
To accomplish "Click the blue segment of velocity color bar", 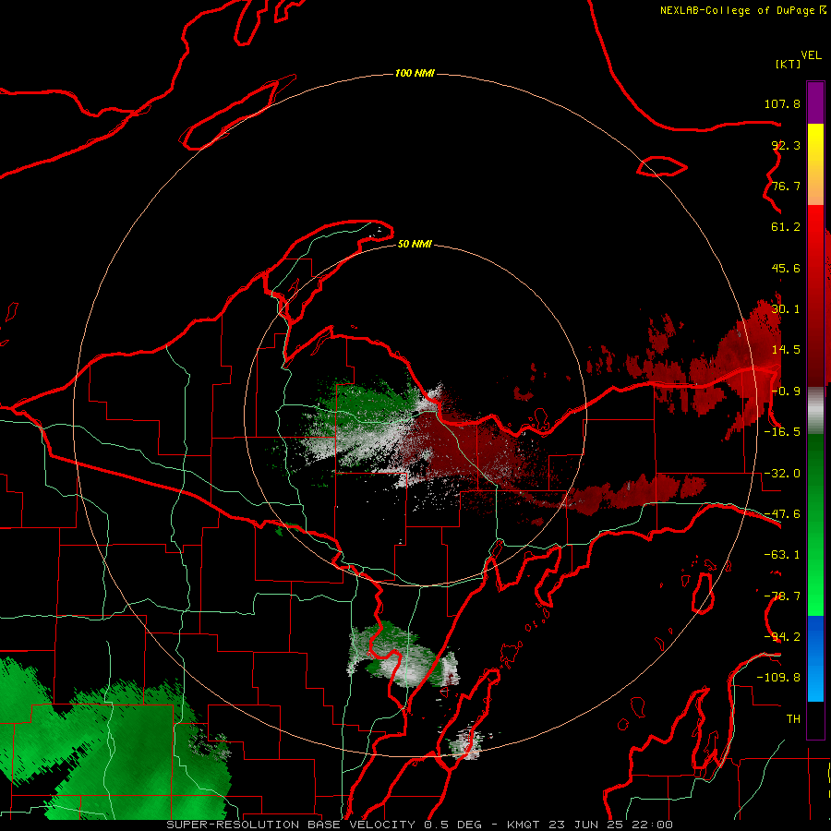I will pos(815,658).
